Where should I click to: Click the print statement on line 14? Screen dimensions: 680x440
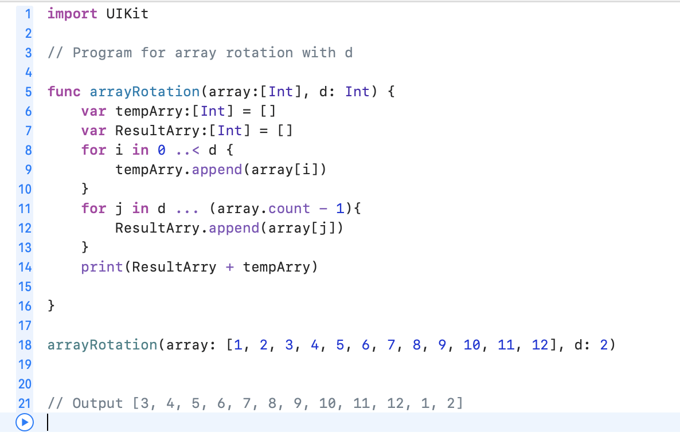click(x=101, y=267)
